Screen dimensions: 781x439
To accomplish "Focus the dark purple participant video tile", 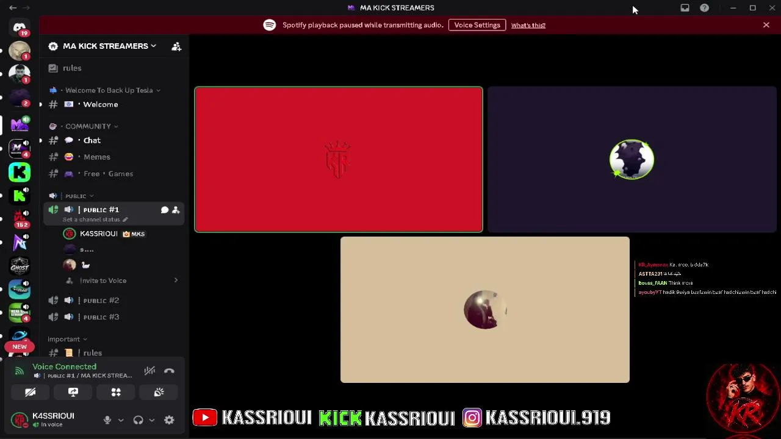I will 632,160.
